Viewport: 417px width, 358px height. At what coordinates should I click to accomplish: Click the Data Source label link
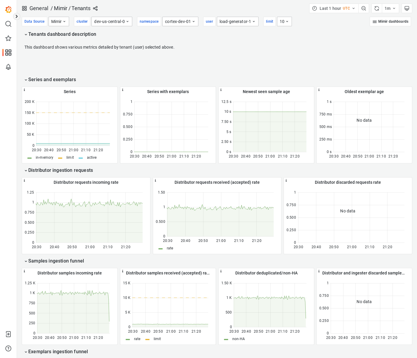(x=34, y=21)
